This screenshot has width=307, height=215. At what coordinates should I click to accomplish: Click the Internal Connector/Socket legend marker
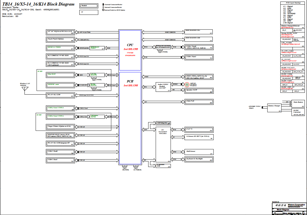104,7
